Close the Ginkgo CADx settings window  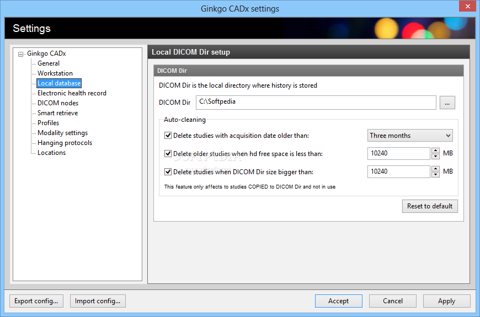[x=467, y=6]
